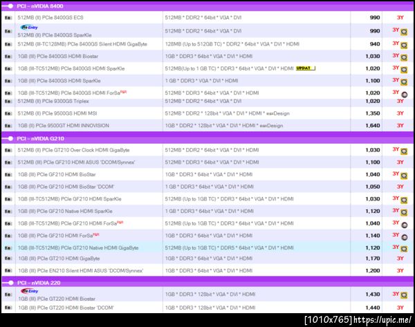Select price 1,050
The width and height of the screenshot is (415, 327).
click(x=373, y=187)
